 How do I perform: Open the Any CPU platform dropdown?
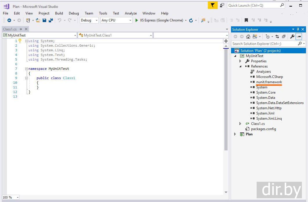[x=116, y=20]
